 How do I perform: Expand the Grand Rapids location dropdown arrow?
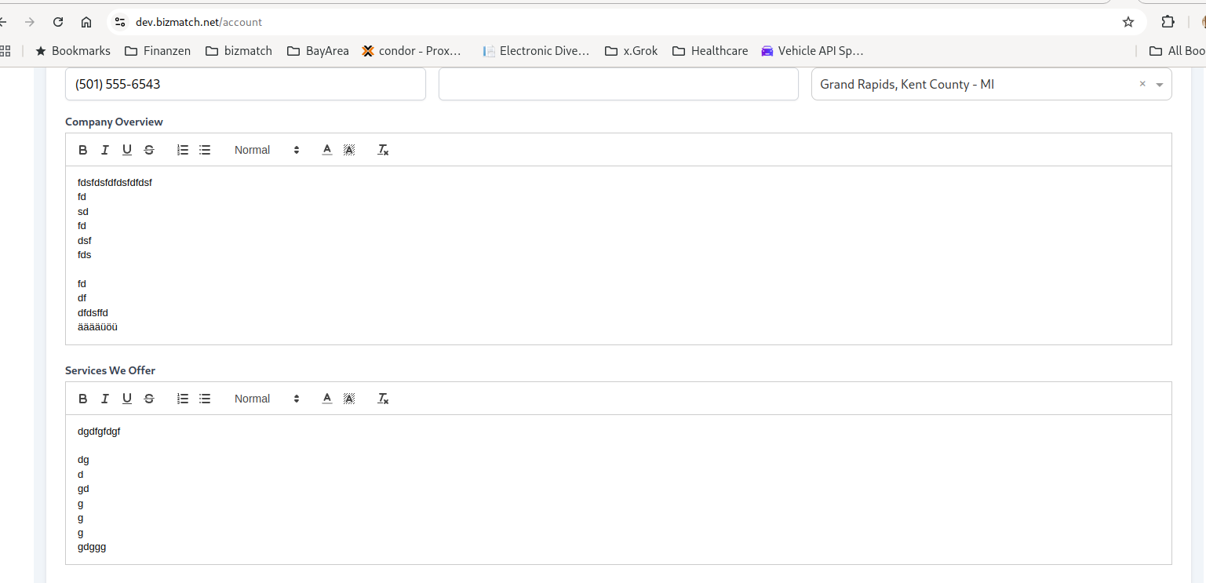tap(1160, 85)
